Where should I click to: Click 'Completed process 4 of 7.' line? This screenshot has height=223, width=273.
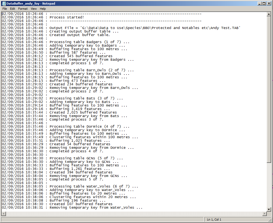77,151
